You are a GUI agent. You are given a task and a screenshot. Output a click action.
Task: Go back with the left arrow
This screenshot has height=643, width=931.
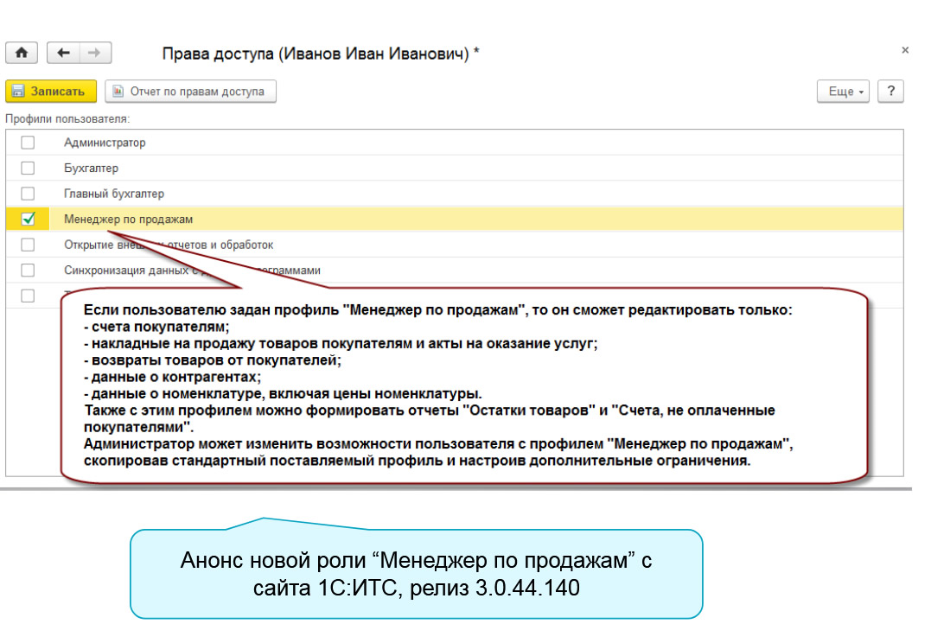[63, 54]
